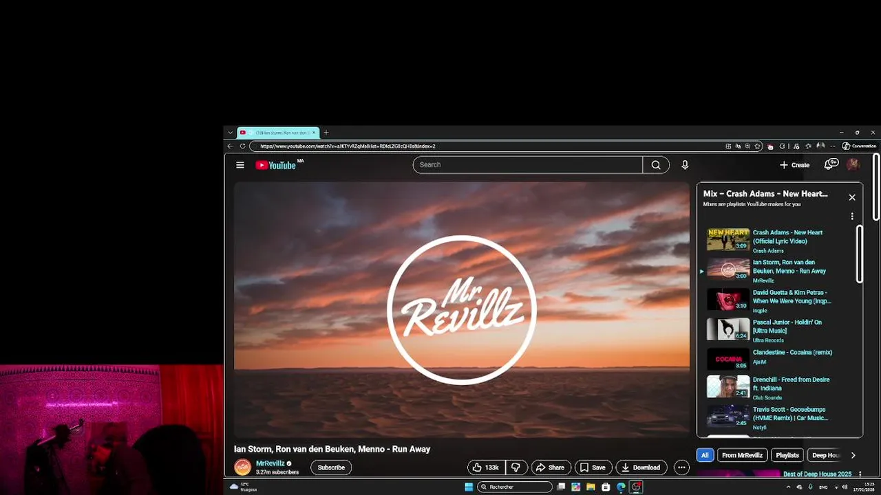Focus the YouTube search field

tap(527, 165)
